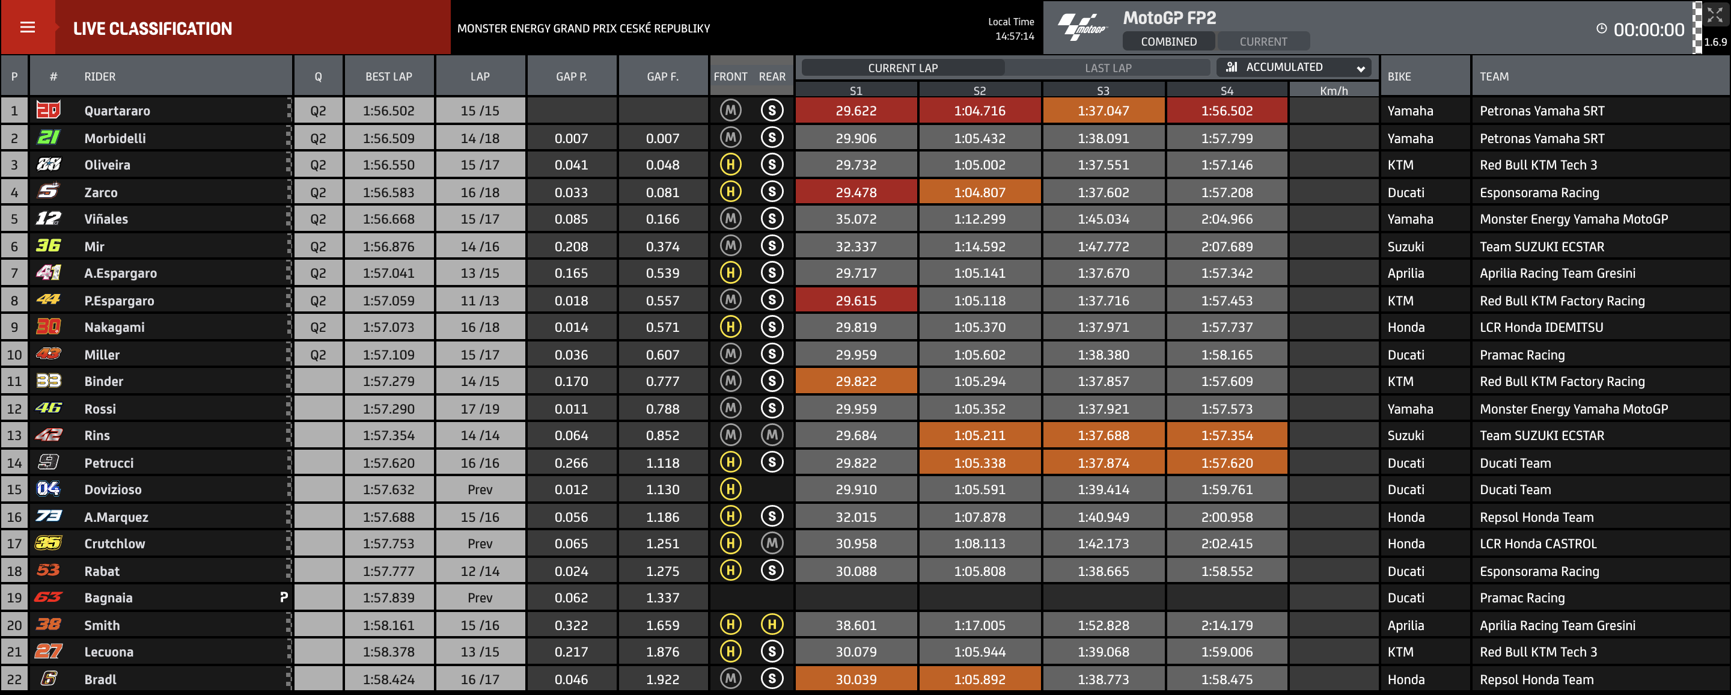This screenshot has width=1731, height=695.
Task: Click Rins' rear medium tyre icon
Action: coord(772,435)
